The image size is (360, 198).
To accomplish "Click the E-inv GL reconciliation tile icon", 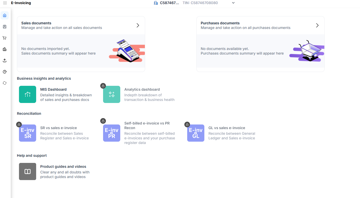I will [196, 133].
